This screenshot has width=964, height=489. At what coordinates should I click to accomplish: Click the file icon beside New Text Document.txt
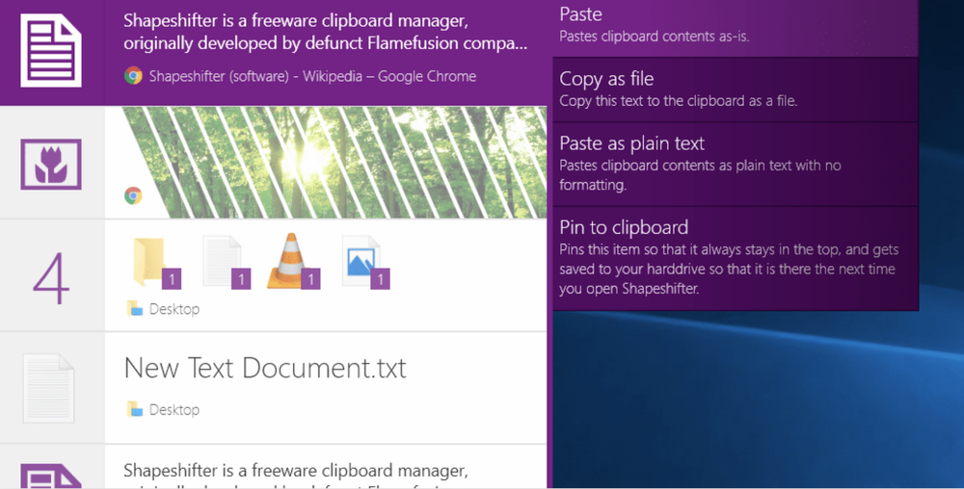[x=48, y=388]
